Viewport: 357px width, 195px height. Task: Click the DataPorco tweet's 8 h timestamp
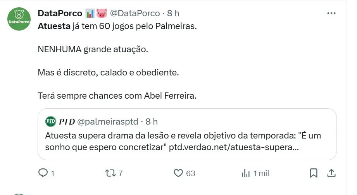(x=173, y=13)
